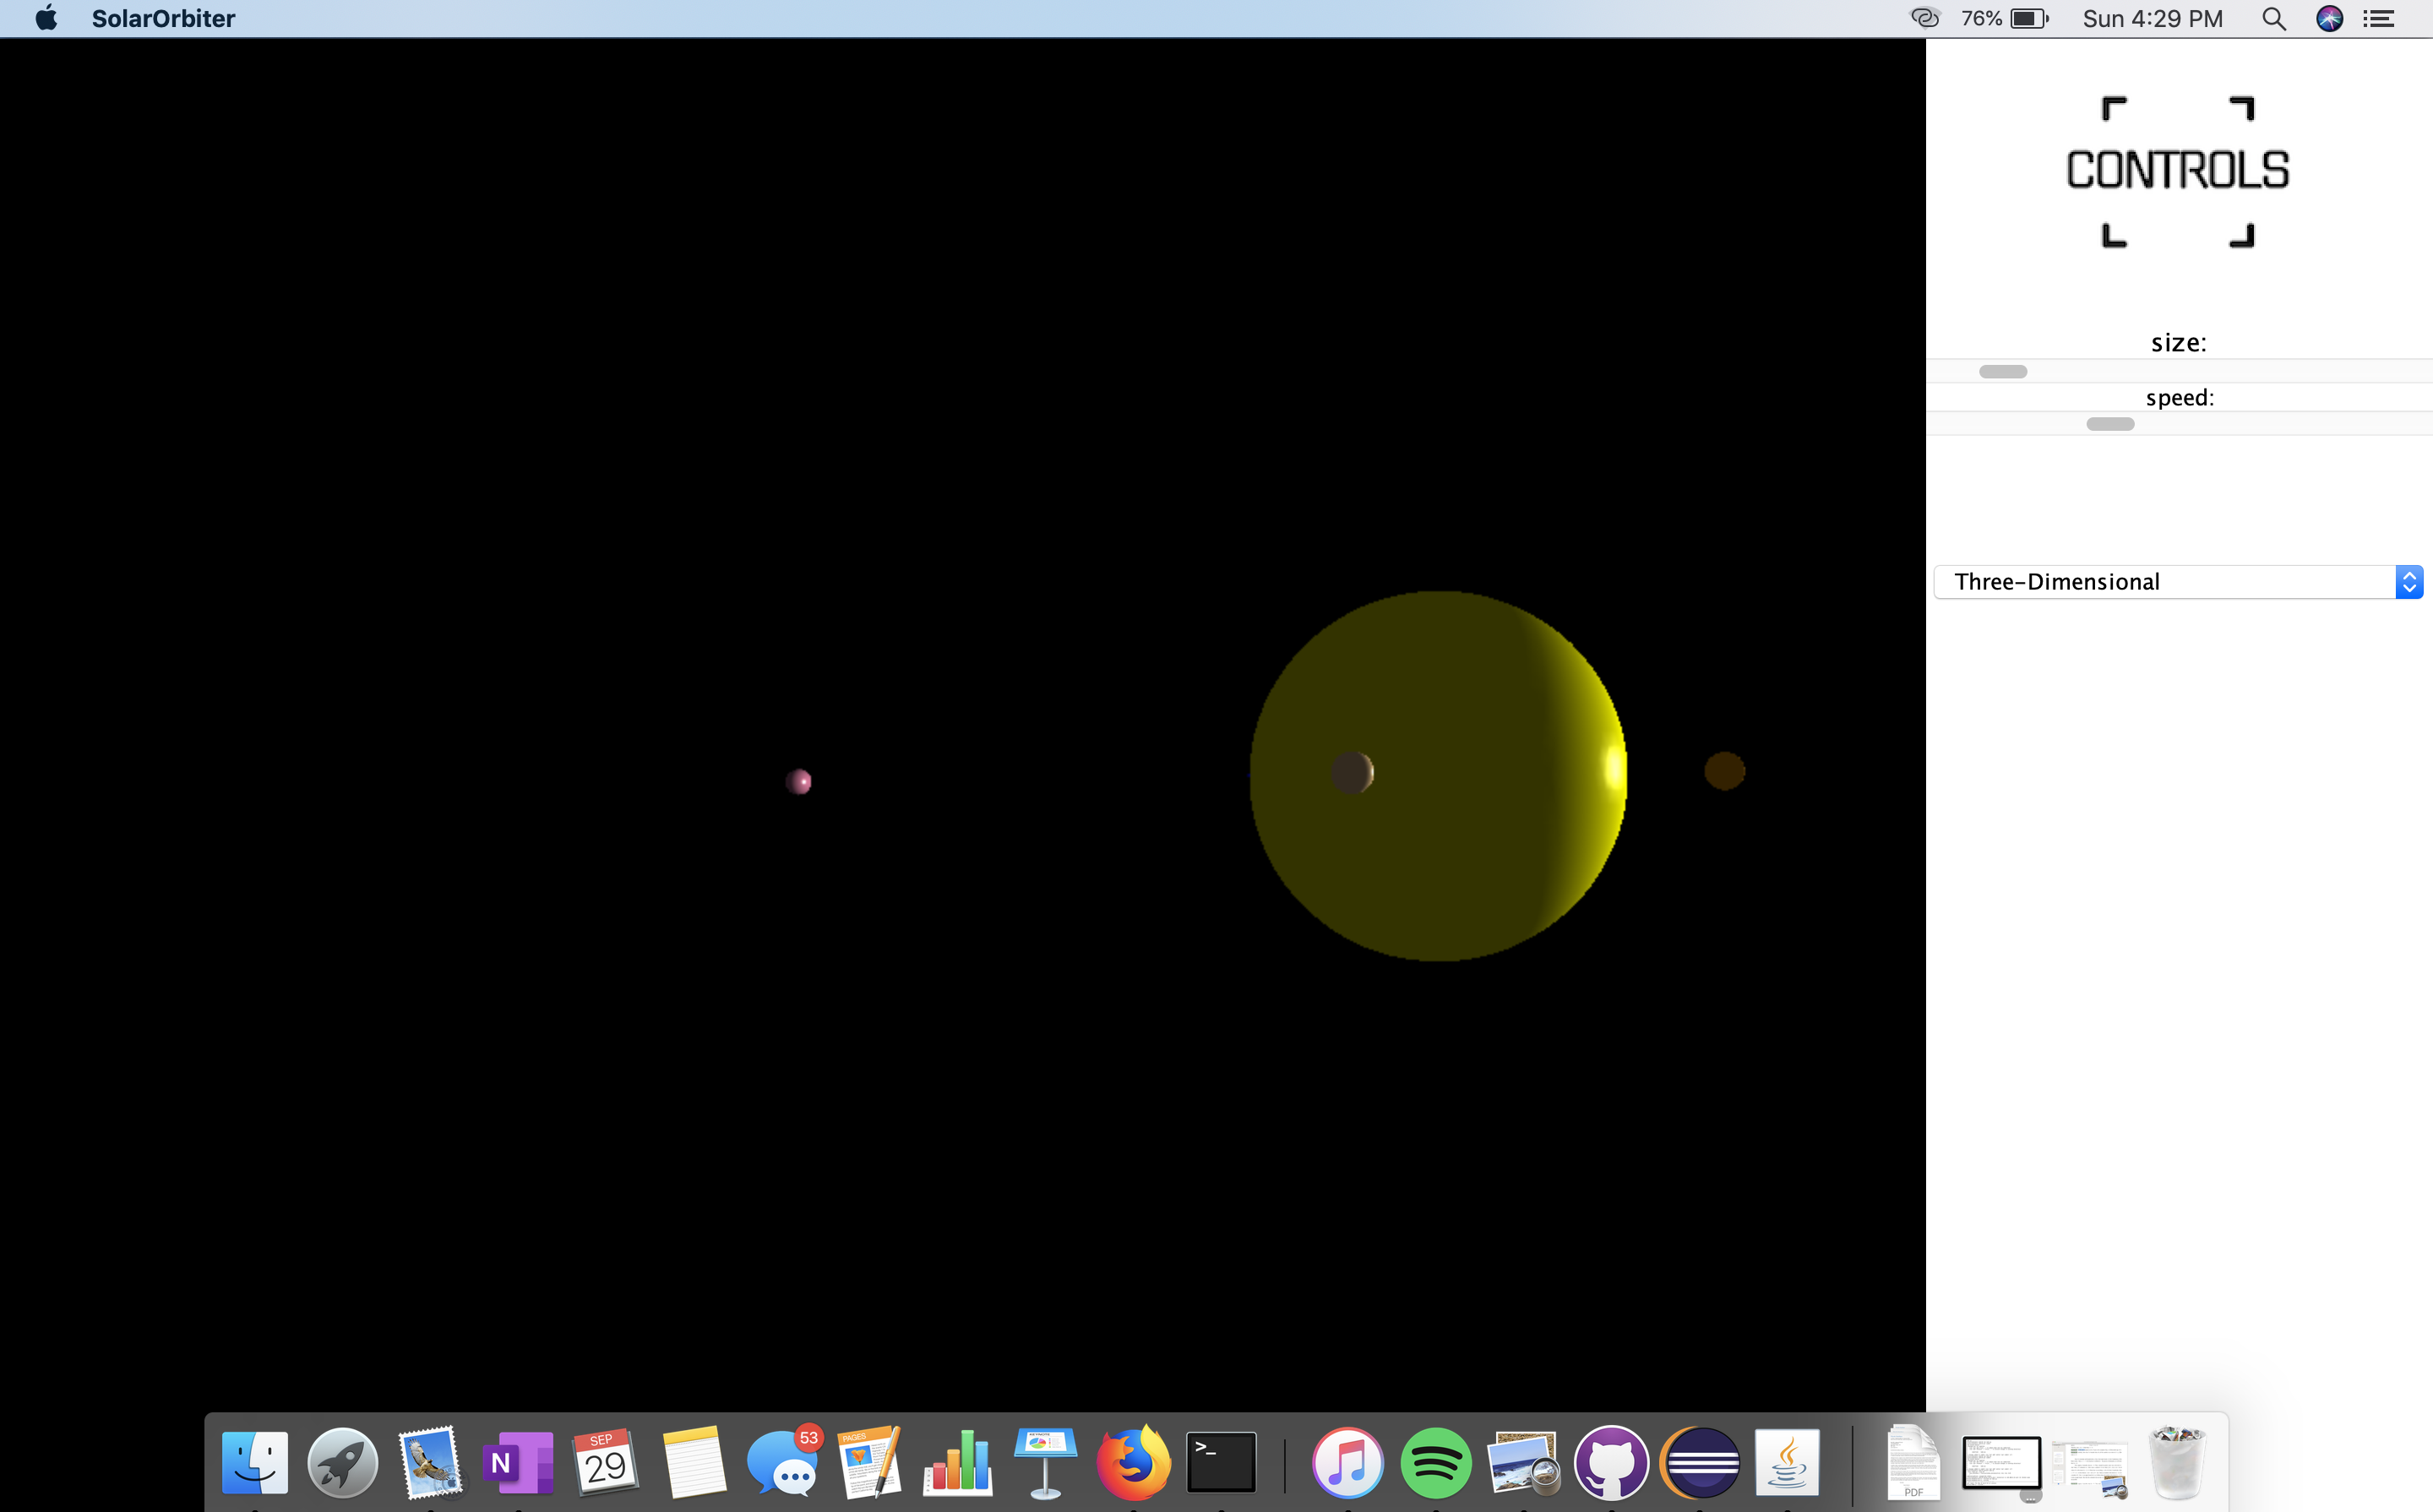
Task: Open the Apple menu
Action: coord(46,19)
